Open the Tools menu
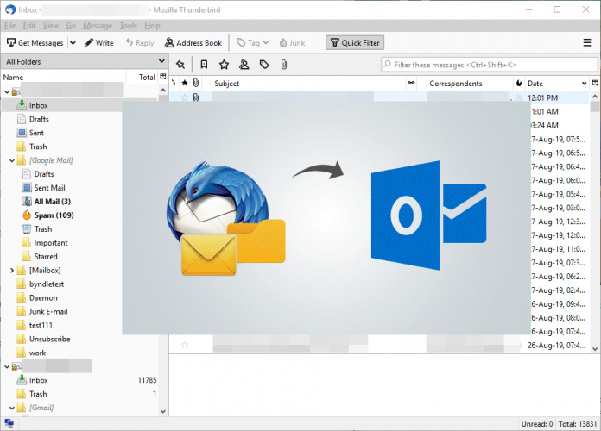Screen dimensions: 601x431 coord(128,26)
